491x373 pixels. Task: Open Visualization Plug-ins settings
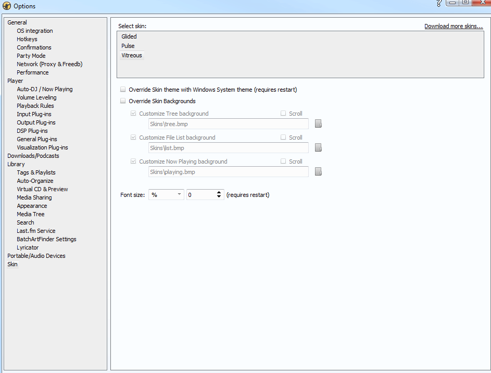click(42, 147)
